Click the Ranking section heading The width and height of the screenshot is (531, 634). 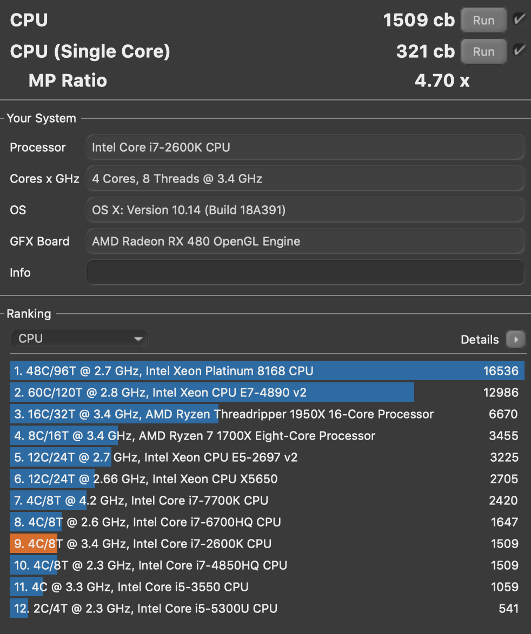click(29, 314)
